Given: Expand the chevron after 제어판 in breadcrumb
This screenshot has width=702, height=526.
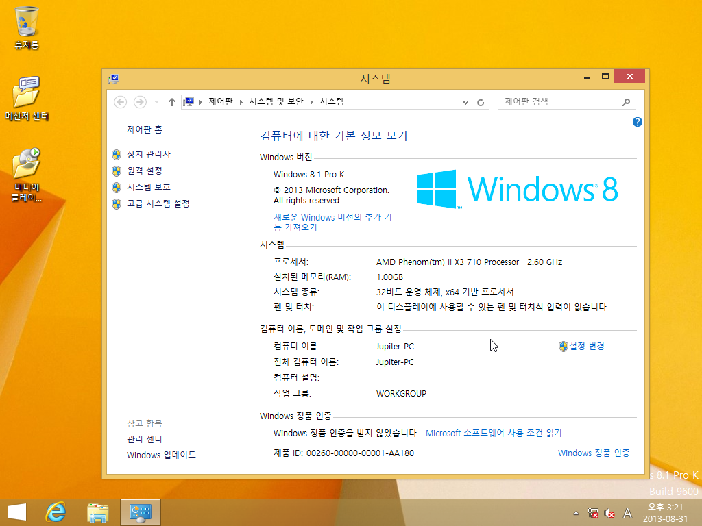Looking at the screenshot, I should pyautogui.click(x=241, y=102).
